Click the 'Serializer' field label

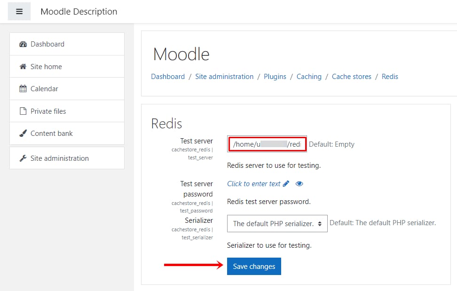(199, 220)
